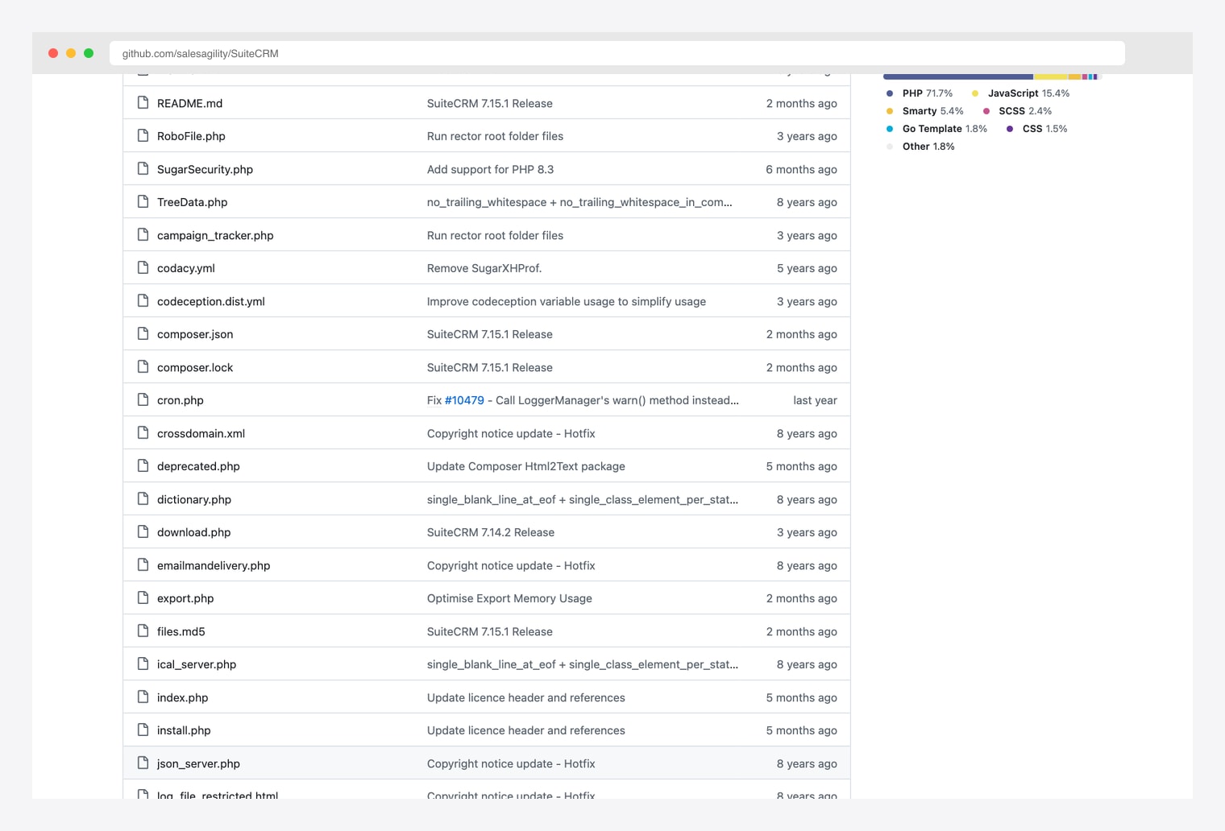Image resolution: width=1225 pixels, height=831 pixels.
Task: Click the file icon beside emailmandelivery.php
Action: pyautogui.click(x=143, y=564)
